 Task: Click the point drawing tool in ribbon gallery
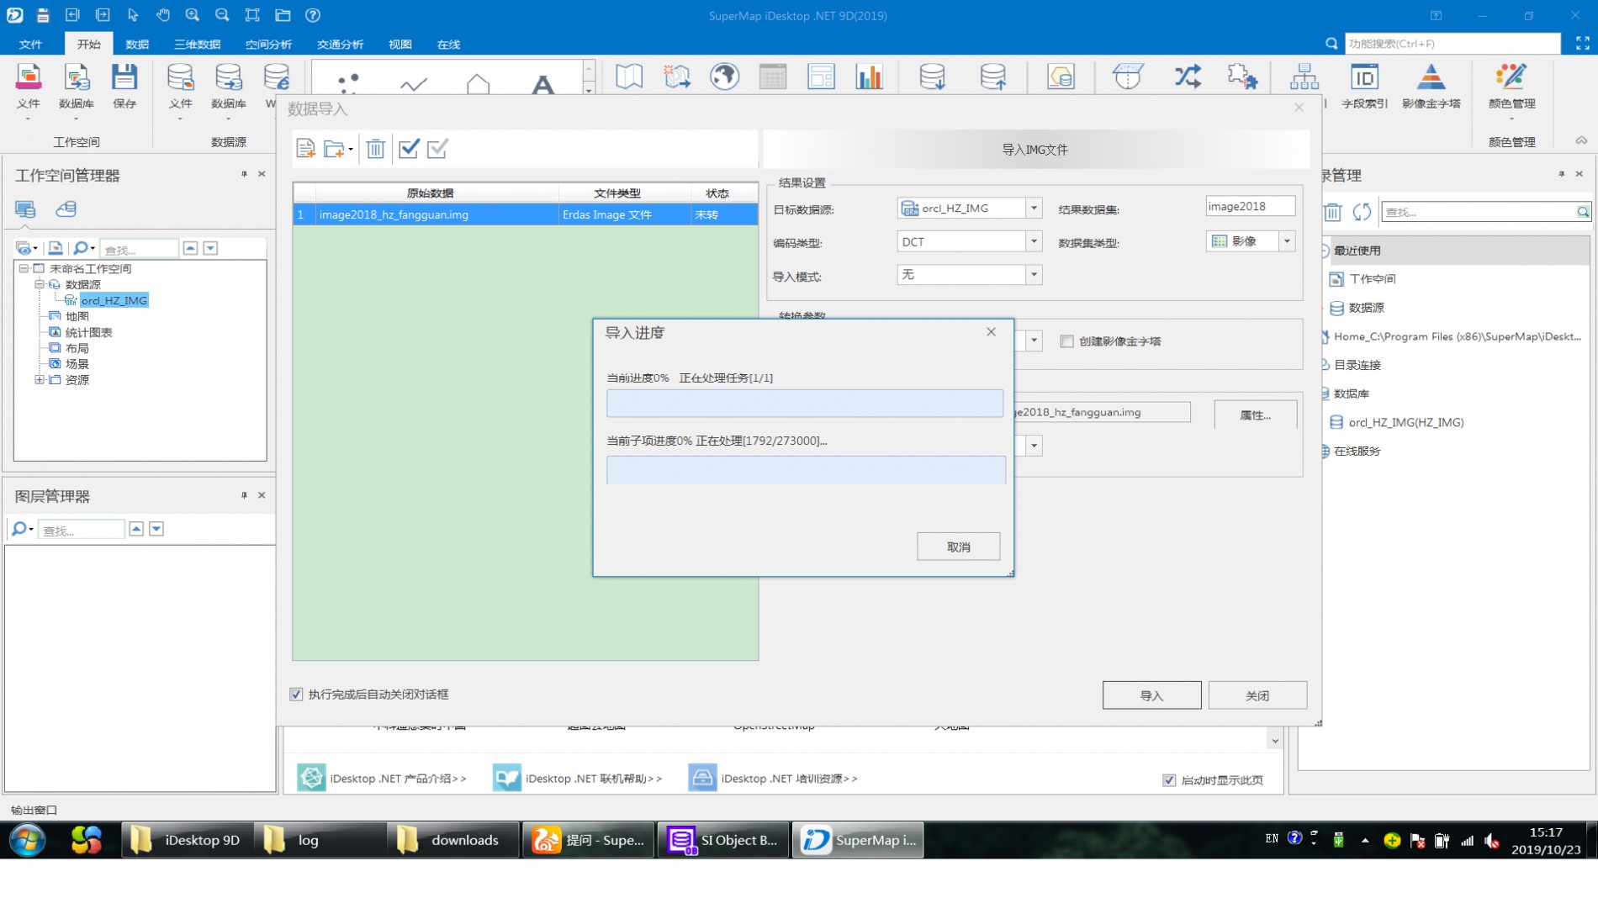(348, 82)
